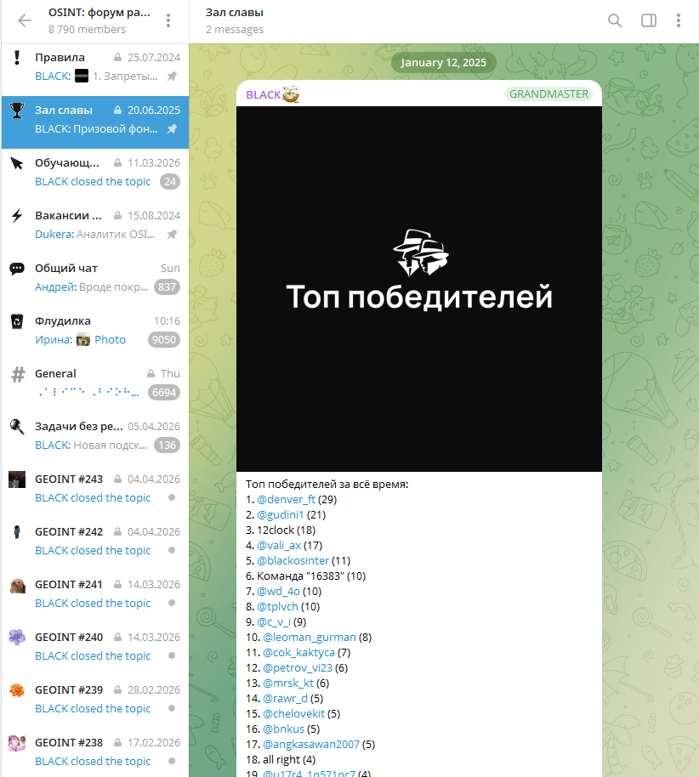Open the Общий чат speech bubble icon
The height and width of the screenshot is (777, 699).
pos(17,269)
